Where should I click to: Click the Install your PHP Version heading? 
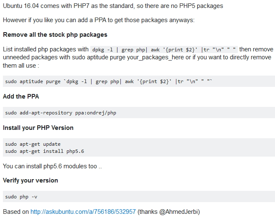38,128
